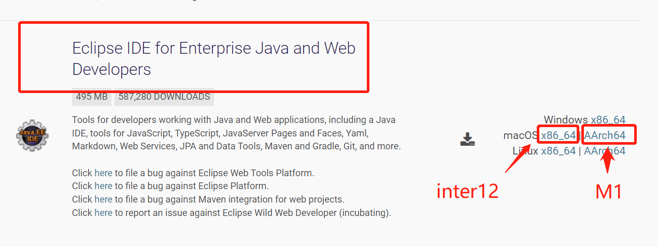Click "here" for Maven integration bug
Screen dimensions: 658x247
click(x=103, y=199)
